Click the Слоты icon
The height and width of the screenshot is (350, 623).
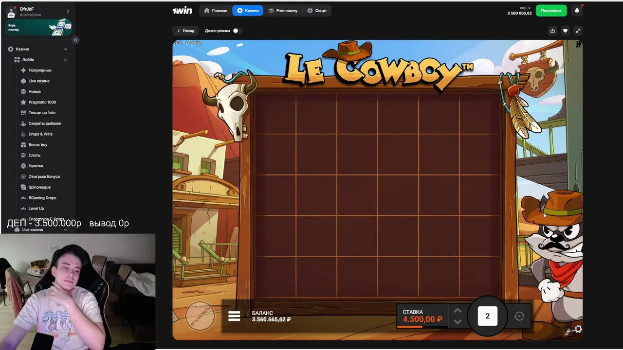click(23, 156)
